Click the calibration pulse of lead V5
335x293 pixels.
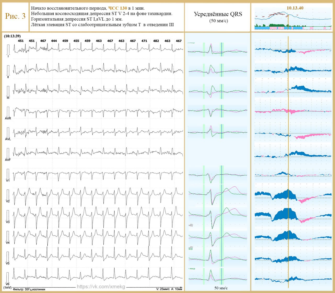[8, 256]
